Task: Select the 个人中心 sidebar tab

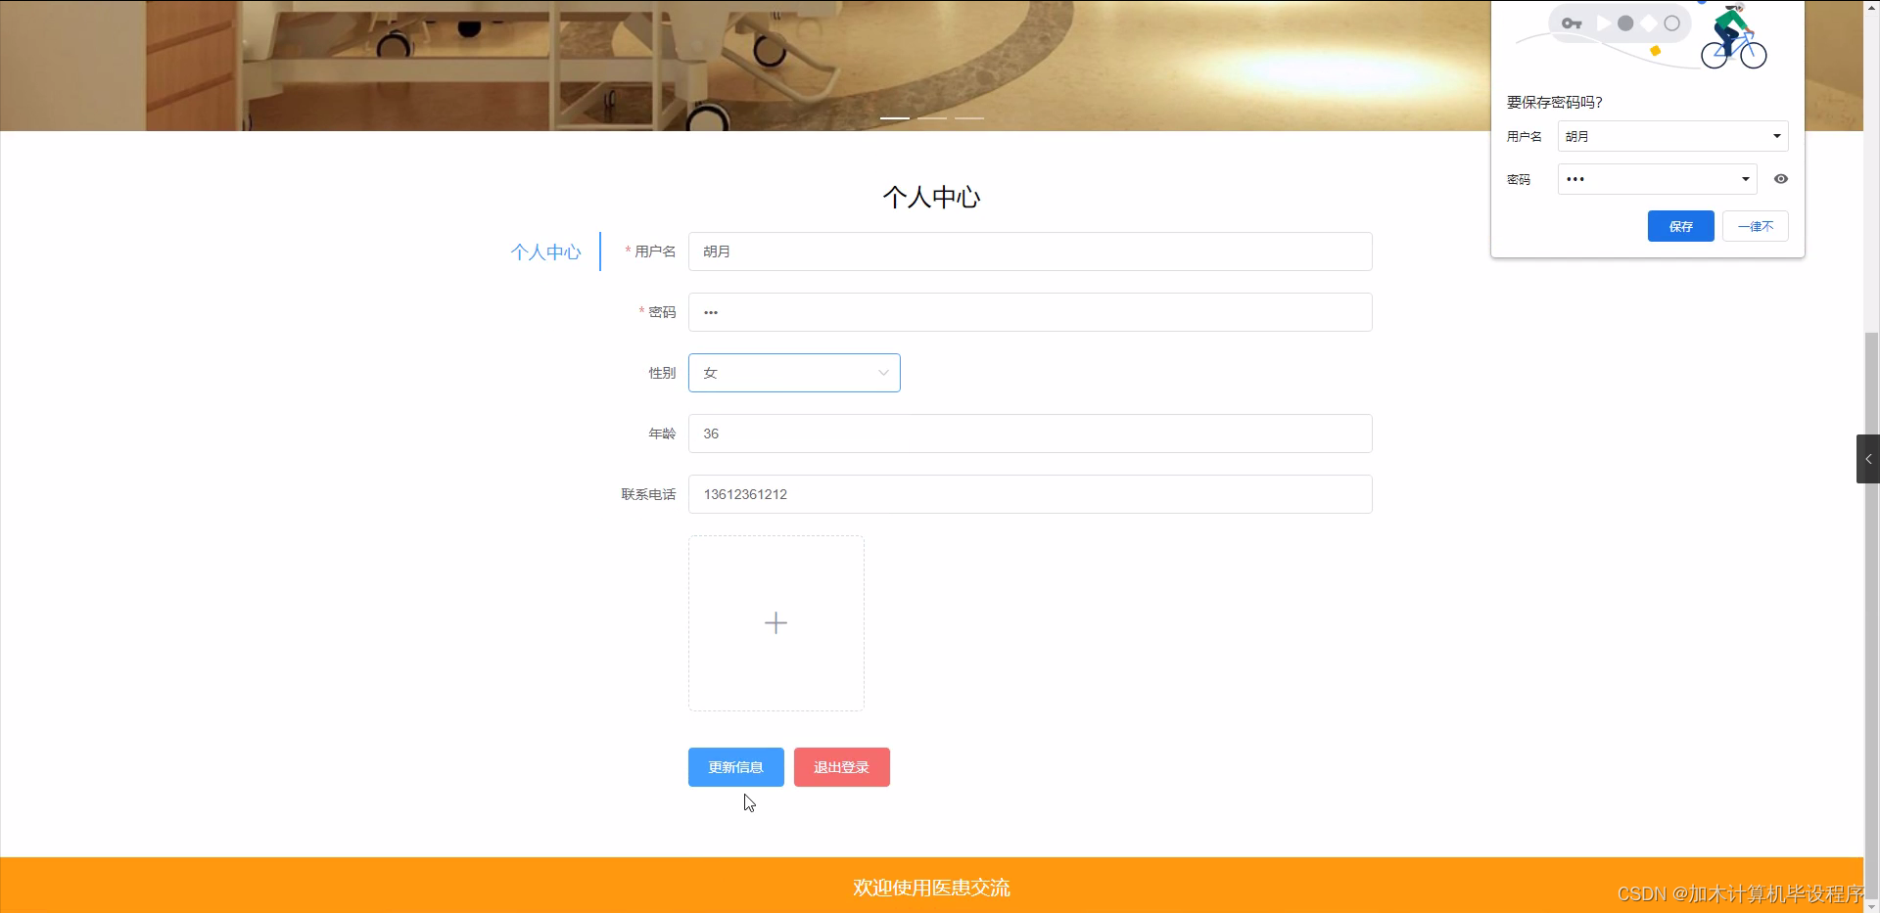Action: 545,251
